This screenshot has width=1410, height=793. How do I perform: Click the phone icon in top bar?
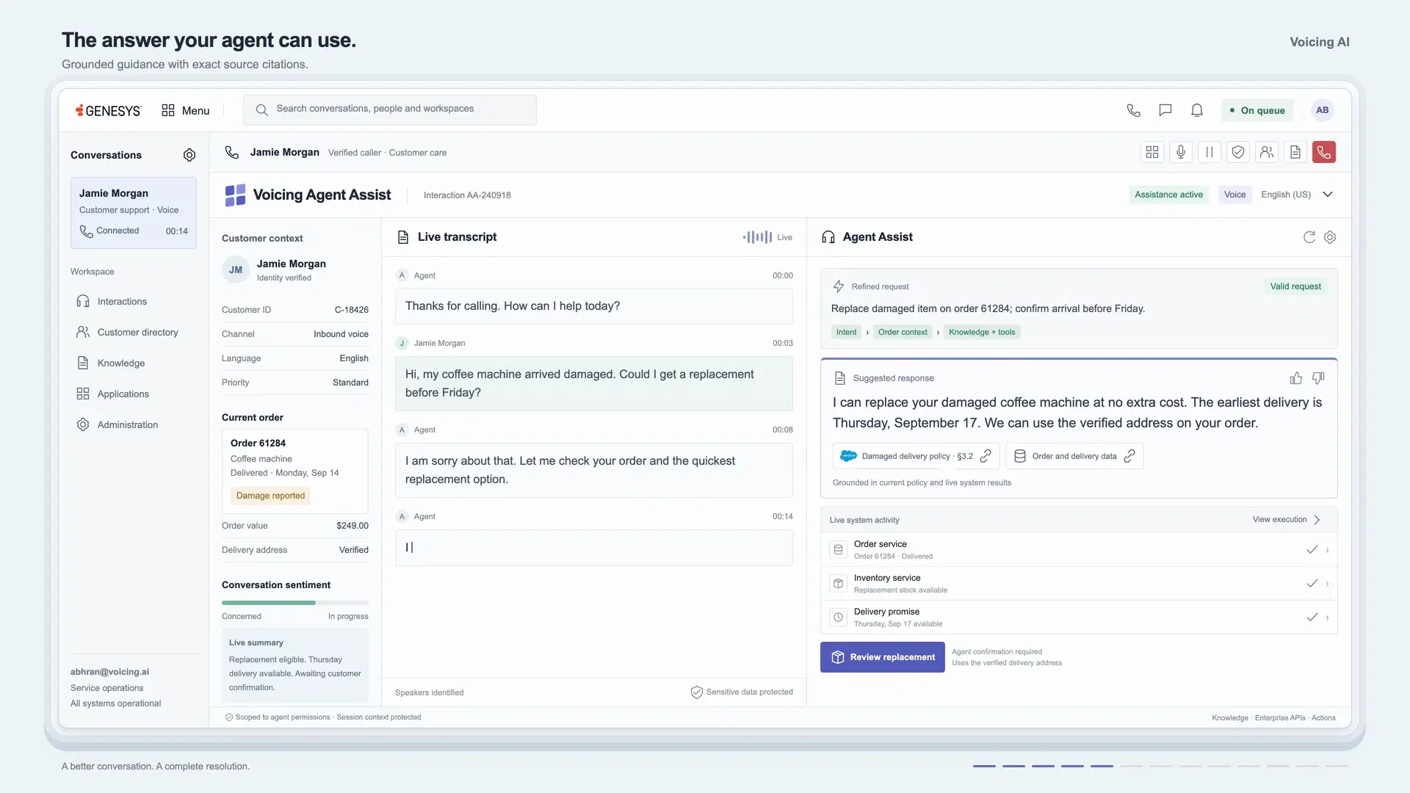tap(1133, 110)
